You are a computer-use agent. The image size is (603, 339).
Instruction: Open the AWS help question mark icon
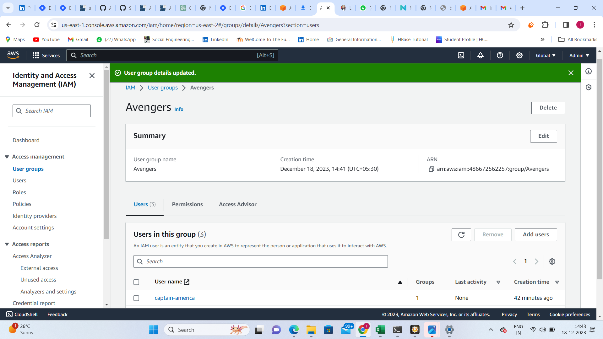[x=500, y=55]
